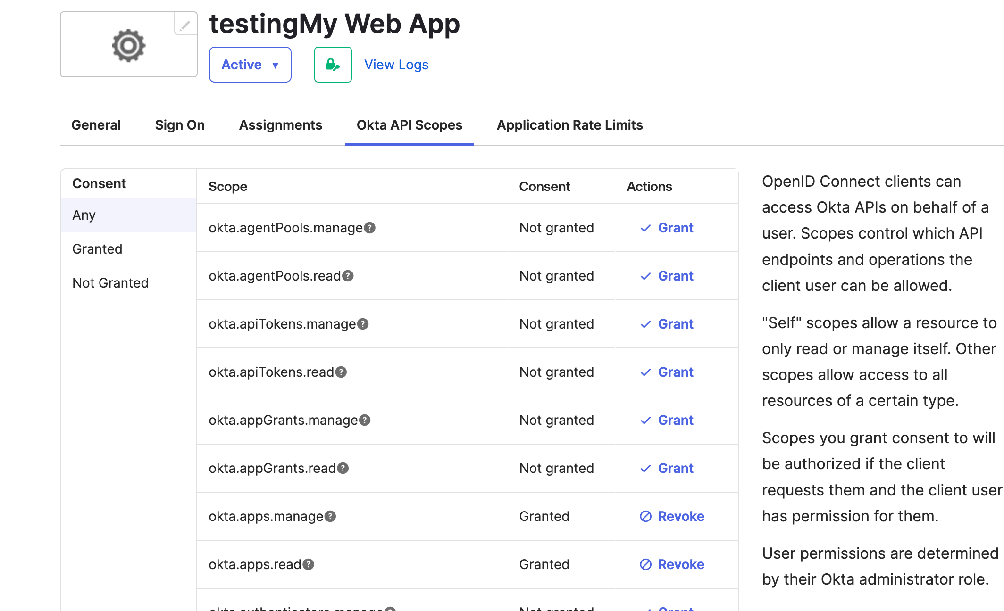Grant the okta.apiTokens.manage scope
This screenshot has width=1004, height=611.
(667, 324)
